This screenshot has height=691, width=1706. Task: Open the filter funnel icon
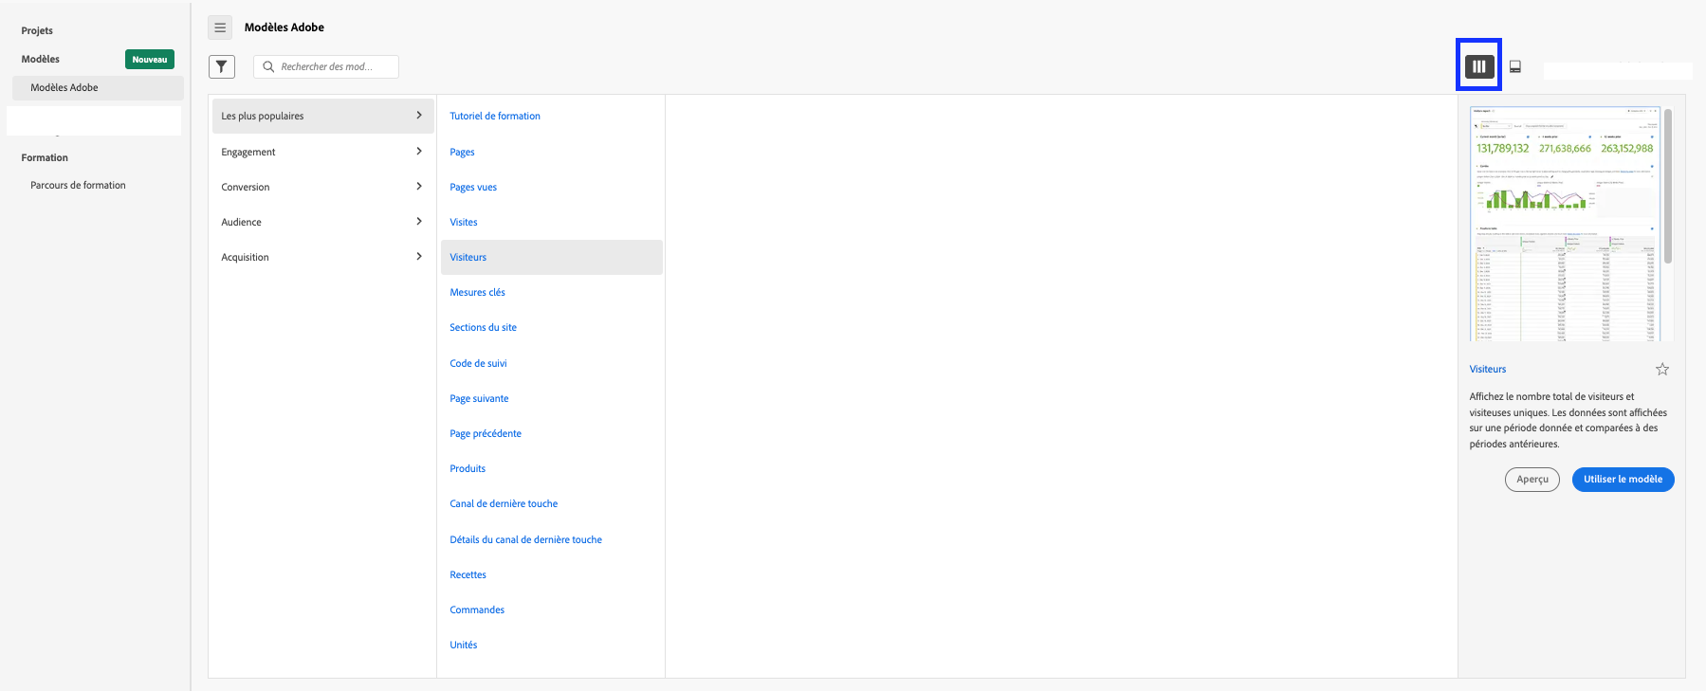click(222, 66)
